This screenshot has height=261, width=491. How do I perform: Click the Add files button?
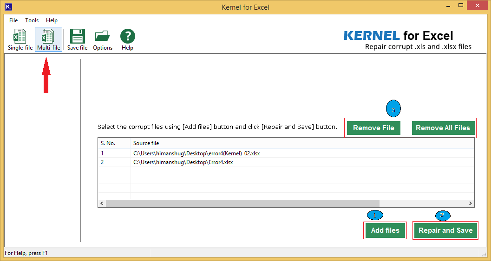(x=385, y=230)
